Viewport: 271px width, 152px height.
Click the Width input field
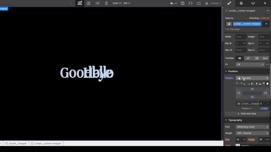click(x=241, y=37)
